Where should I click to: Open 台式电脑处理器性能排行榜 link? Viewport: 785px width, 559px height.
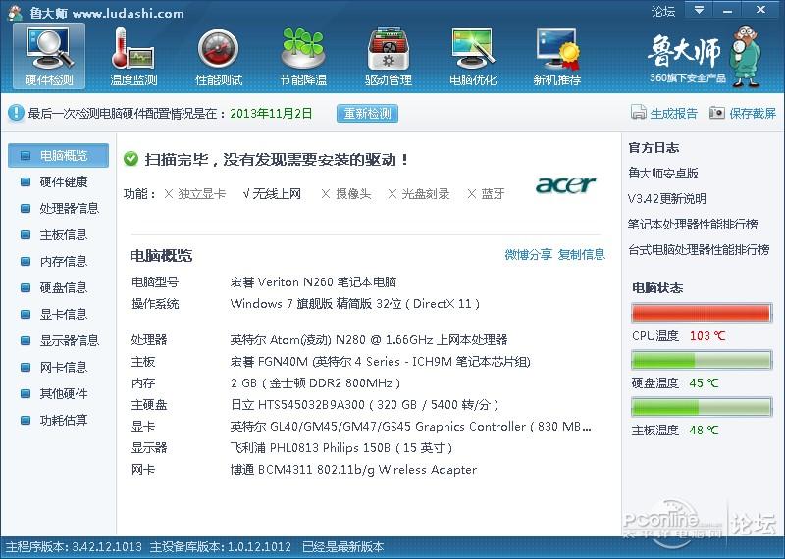pos(699,249)
